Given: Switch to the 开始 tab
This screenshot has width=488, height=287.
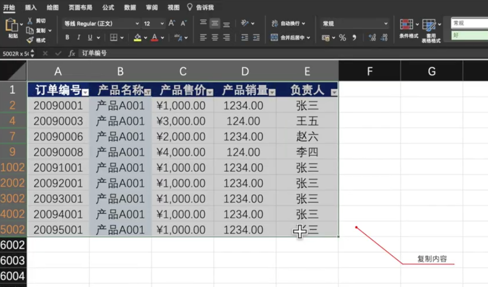Looking at the screenshot, I should pos(9,7).
